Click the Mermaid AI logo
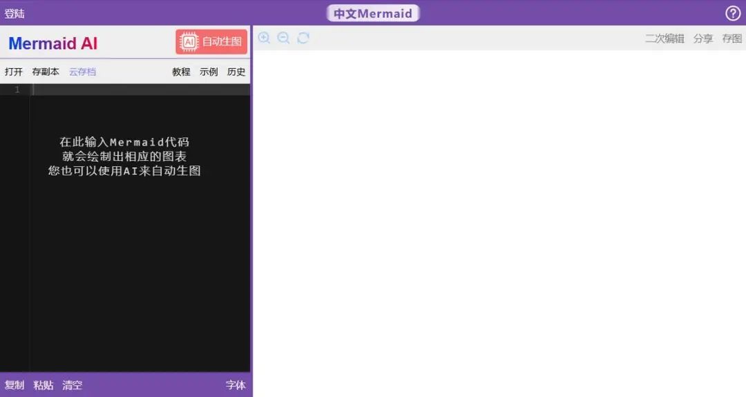Image resolution: width=746 pixels, height=397 pixels. [52, 43]
